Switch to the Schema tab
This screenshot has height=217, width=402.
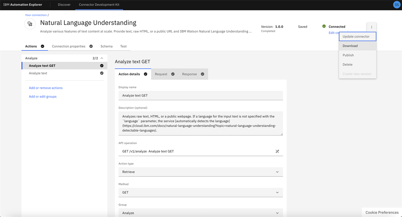(107, 46)
